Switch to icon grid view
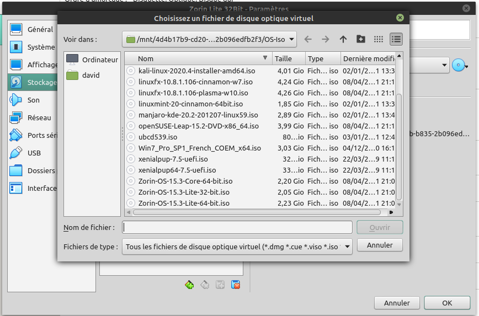 pyautogui.click(x=379, y=39)
